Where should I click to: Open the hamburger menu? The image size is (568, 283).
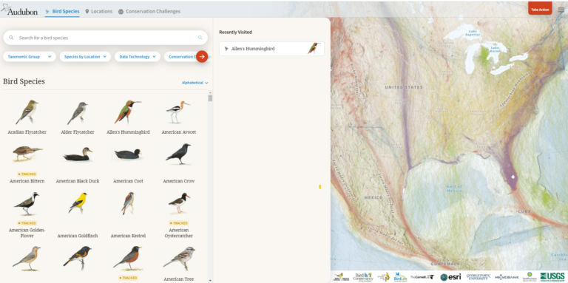tap(561, 10)
